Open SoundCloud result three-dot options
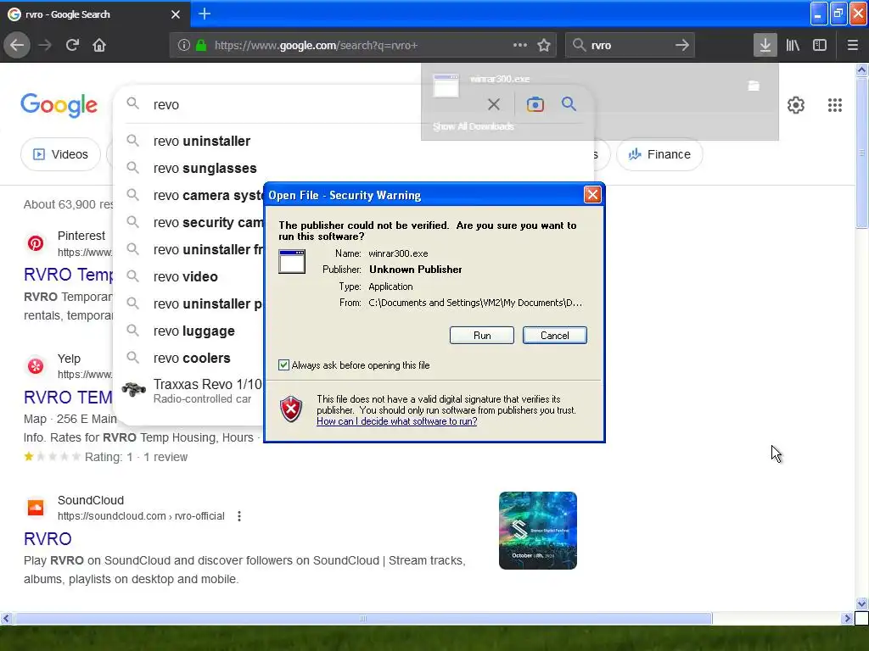The image size is (869, 651). pos(238,516)
